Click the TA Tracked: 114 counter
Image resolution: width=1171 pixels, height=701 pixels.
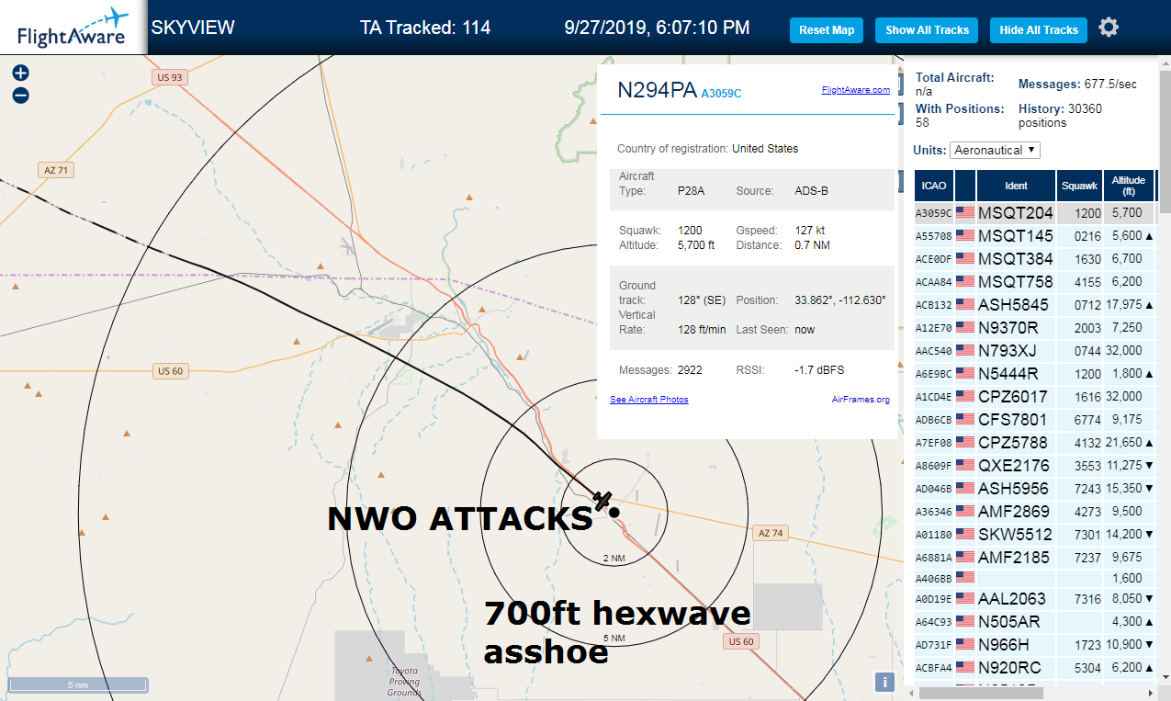point(425,28)
